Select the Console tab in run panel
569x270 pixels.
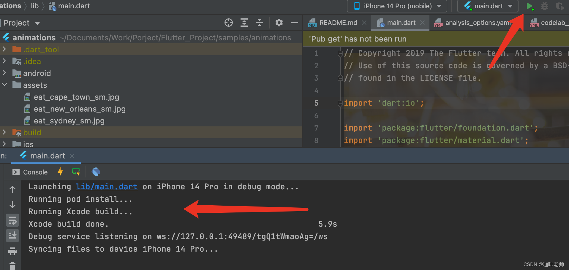[x=30, y=172]
